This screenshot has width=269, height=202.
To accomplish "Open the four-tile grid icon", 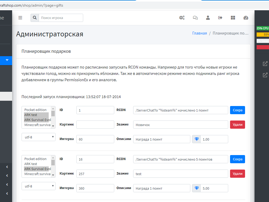I will [x=233, y=18].
